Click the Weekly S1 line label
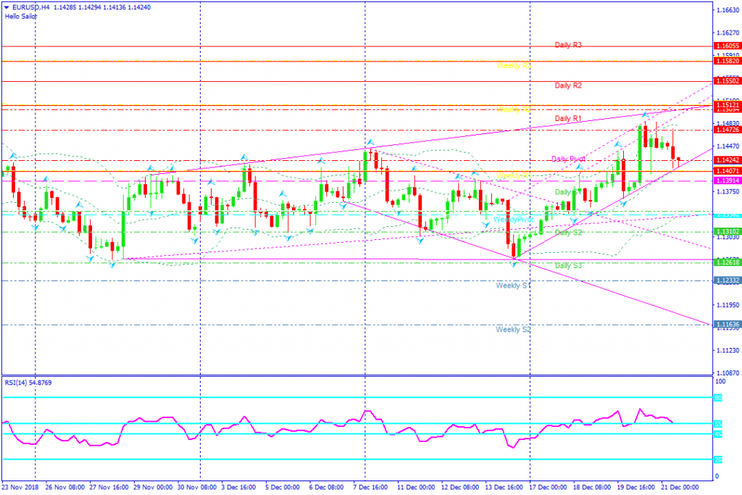The width and height of the screenshot is (742, 495). point(514,286)
